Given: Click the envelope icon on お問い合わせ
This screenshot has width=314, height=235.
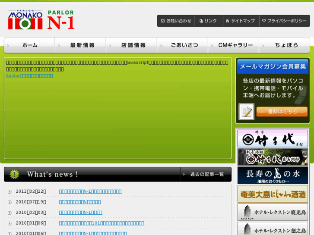Looking at the screenshot, I should tap(162, 21).
